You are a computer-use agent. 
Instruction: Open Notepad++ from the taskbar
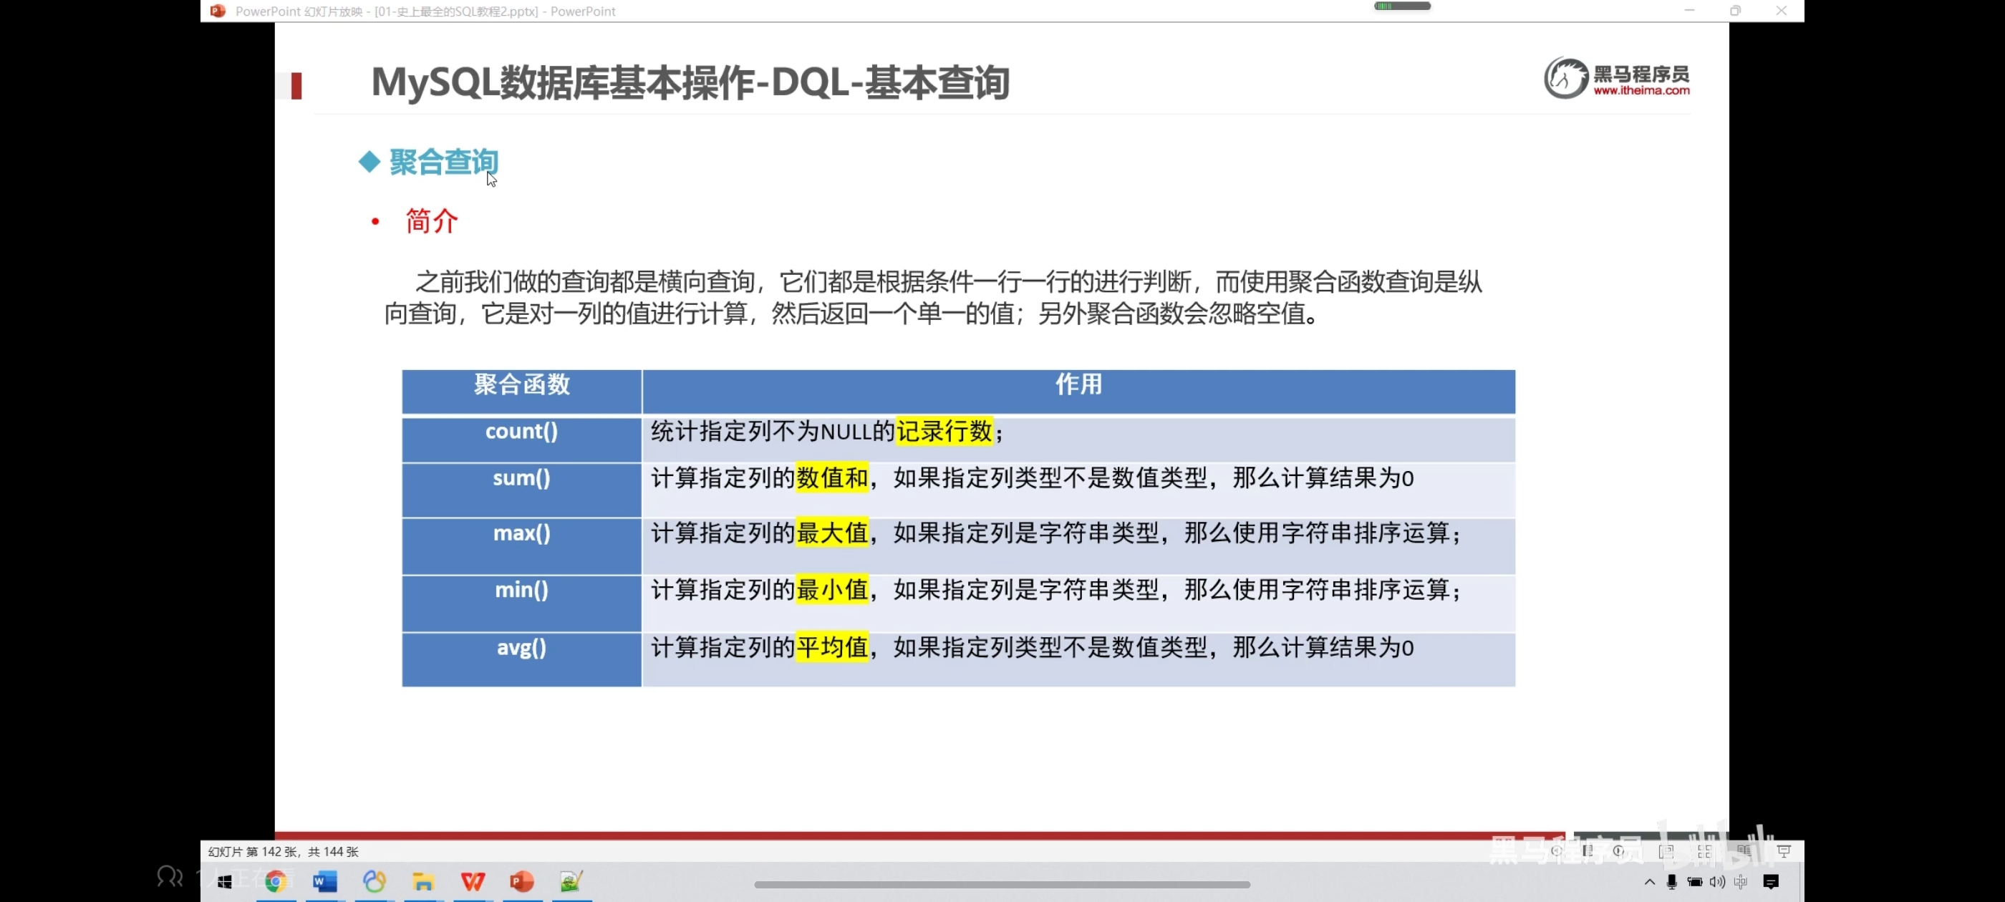(571, 881)
